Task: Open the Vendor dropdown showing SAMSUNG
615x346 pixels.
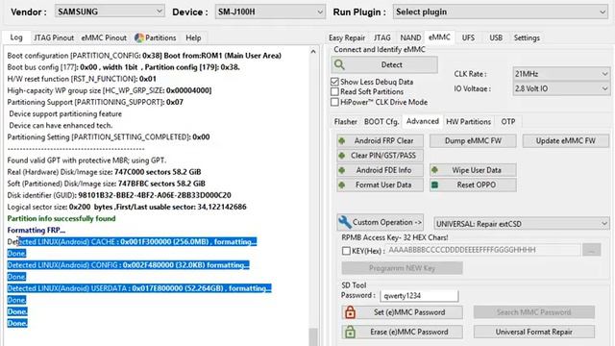Action: coord(110,12)
